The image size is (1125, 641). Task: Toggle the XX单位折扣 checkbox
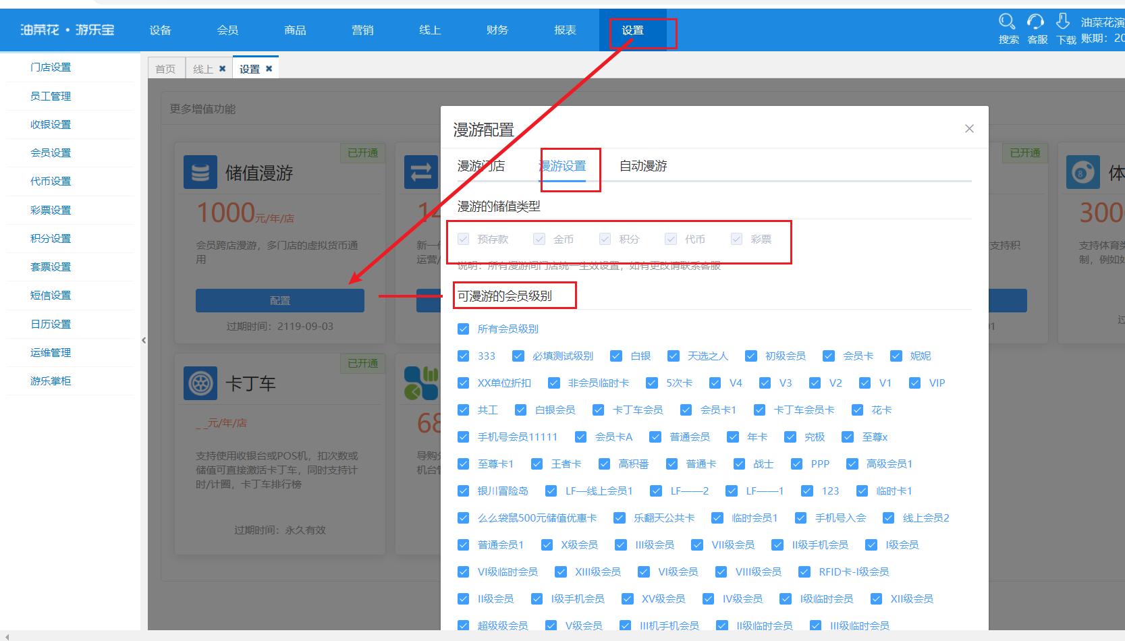click(463, 383)
